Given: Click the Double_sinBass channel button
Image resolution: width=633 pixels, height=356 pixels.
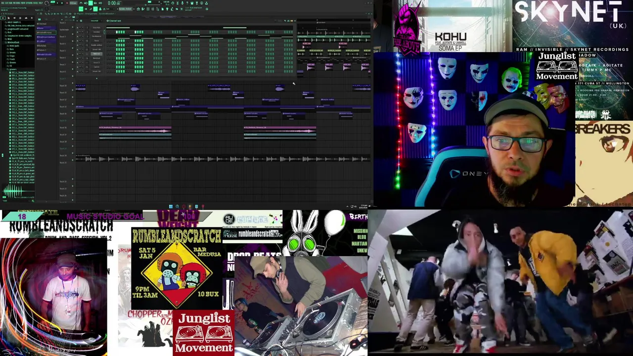Looking at the screenshot, I should pyautogui.click(x=96, y=45).
